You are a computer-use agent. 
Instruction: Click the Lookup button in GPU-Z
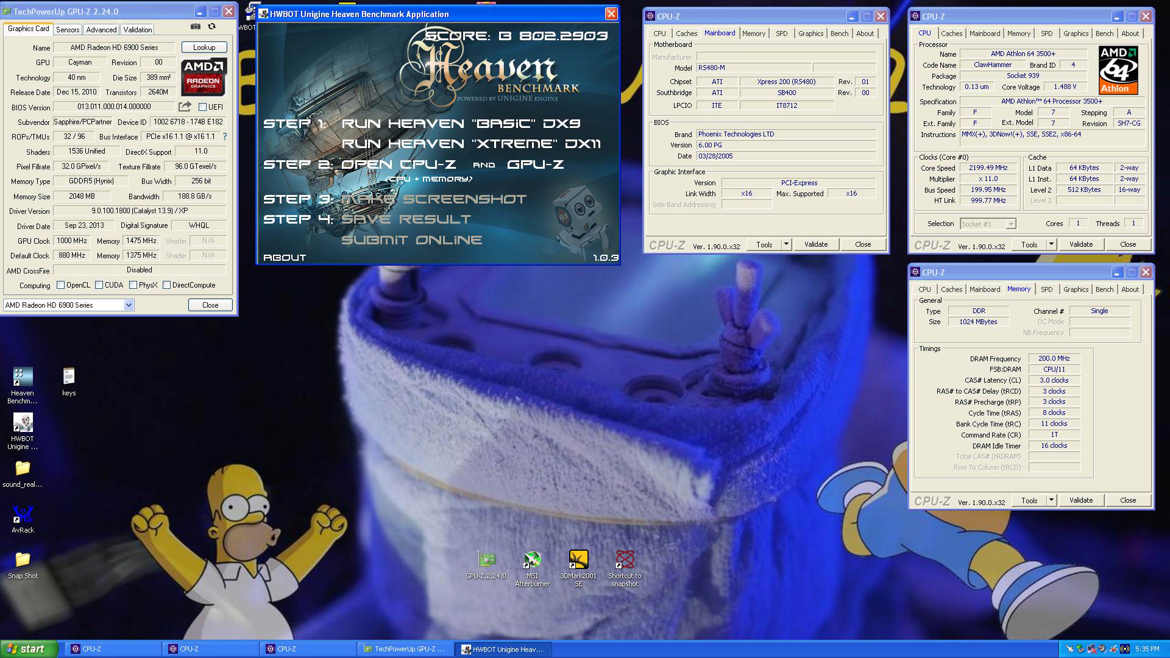pyautogui.click(x=204, y=48)
